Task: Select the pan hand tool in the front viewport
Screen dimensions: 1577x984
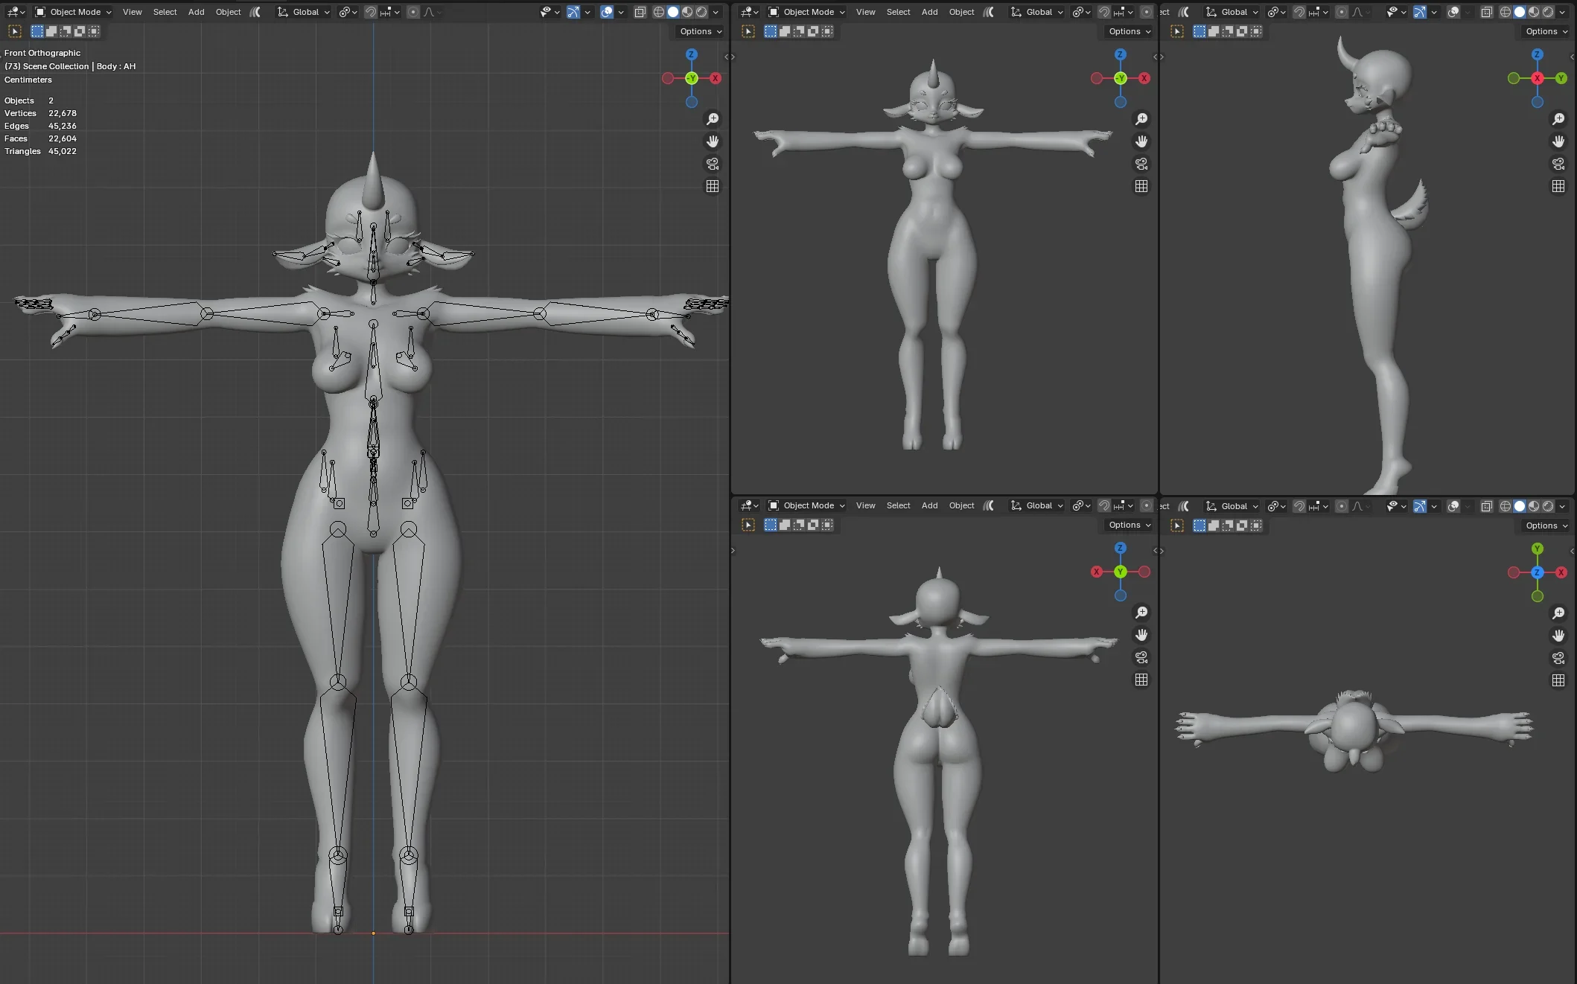Action: 713,141
